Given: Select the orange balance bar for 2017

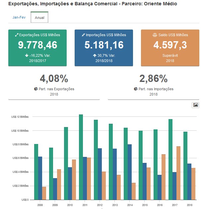Looking at the screenshot, I should [178, 173].
